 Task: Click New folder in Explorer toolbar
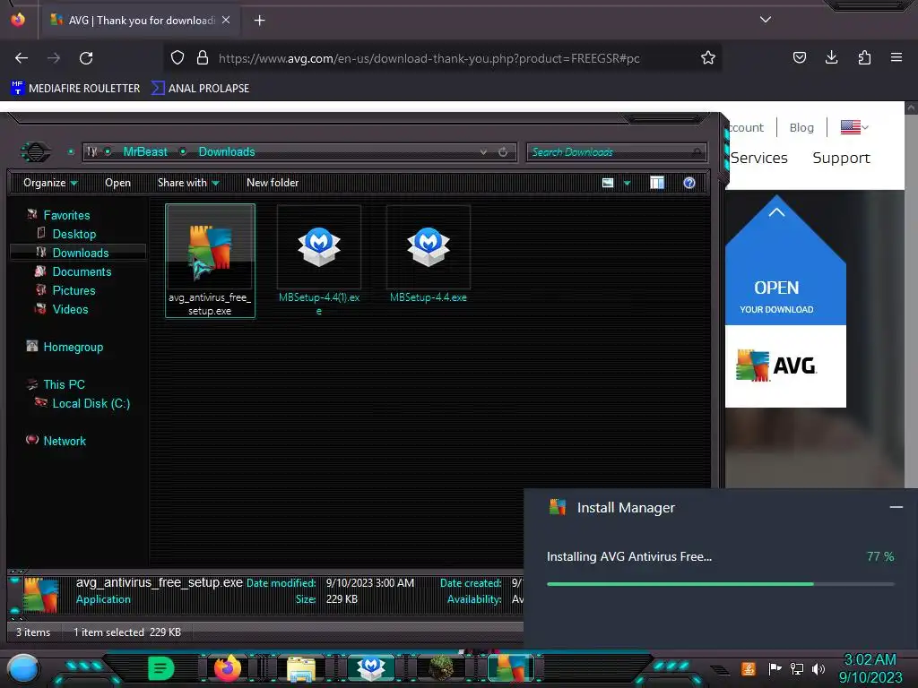click(x=273, y=183)
